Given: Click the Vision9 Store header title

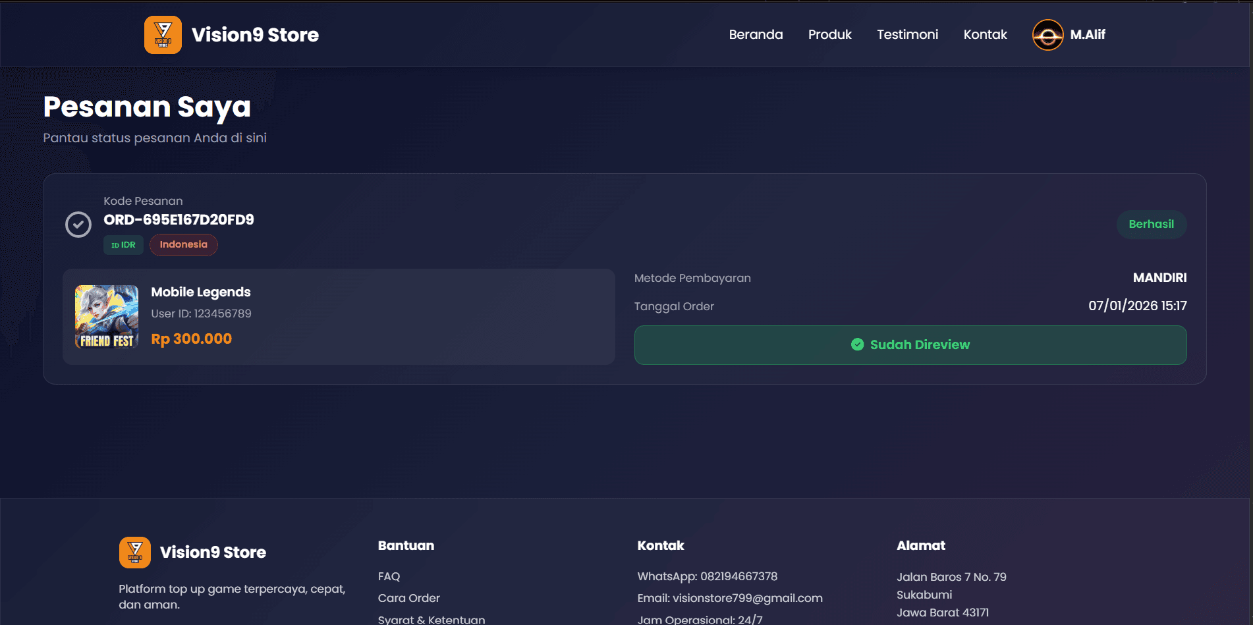Looking at the screenshot, I should 255,35.
